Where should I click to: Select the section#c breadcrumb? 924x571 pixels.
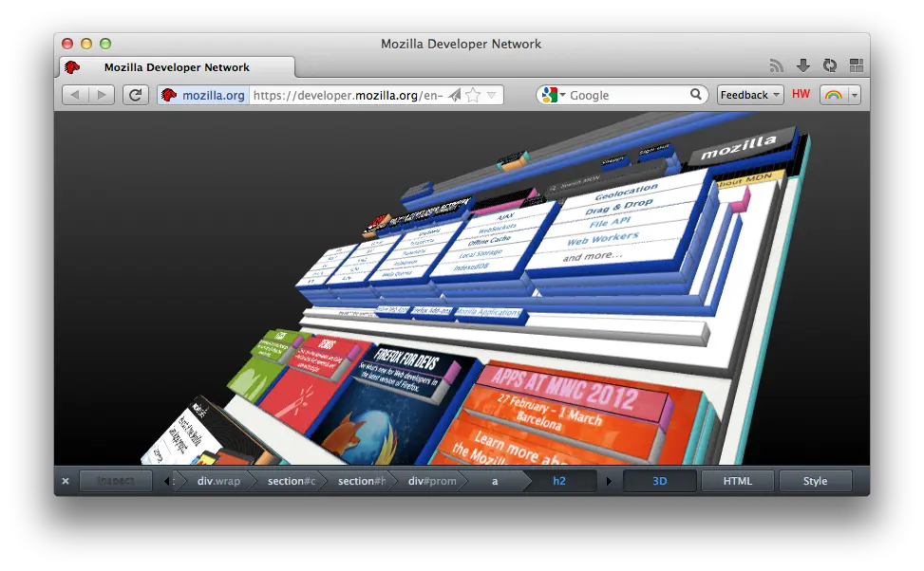292,481
